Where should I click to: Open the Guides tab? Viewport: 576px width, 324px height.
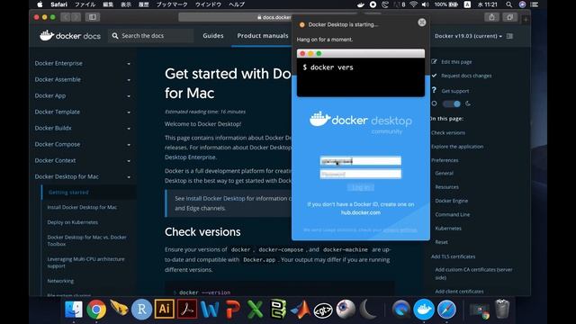tap(213, 36)
